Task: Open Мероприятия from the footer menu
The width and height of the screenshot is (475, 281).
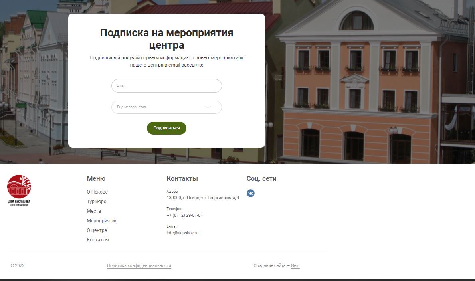Action: point(102,221)
